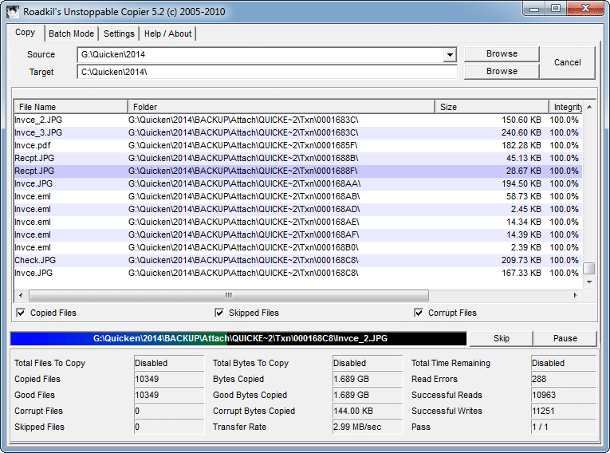The height and width of the screenshot is (453, 610).
Task: Click the Transfer Rate value 2.99 MB/sec
Action: point(368,427)
